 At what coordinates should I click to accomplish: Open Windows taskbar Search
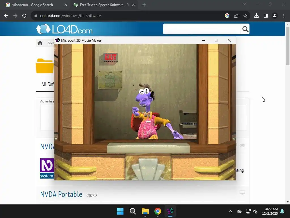pyautogui.click(x=133, y=211)
